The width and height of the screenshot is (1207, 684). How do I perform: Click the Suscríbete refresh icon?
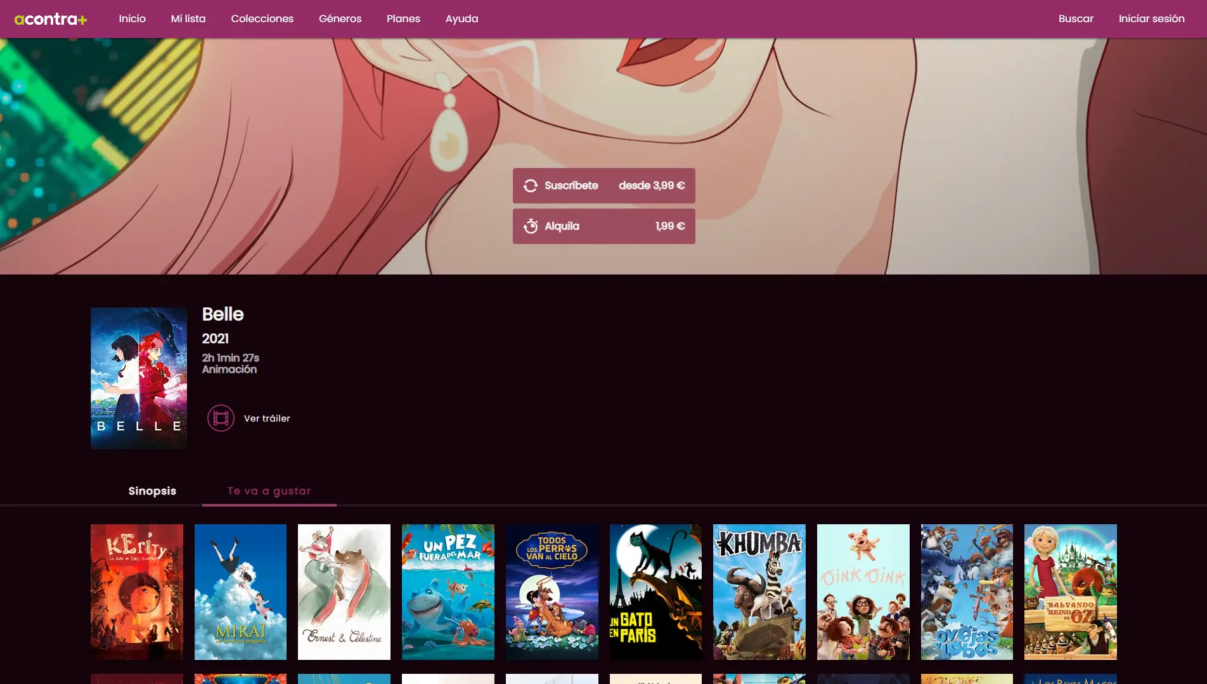pyautogui.click(x=531, y=186)
